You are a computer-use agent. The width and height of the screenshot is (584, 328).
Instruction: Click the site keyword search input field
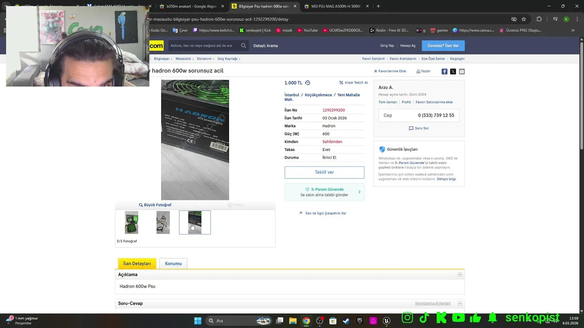(x=204, y=46)
